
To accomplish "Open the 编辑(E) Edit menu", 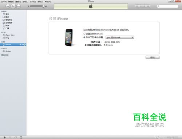I will 11,1.
